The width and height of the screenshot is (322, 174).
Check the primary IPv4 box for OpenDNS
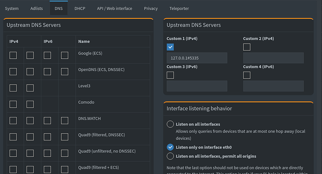(x=13, y=72)
